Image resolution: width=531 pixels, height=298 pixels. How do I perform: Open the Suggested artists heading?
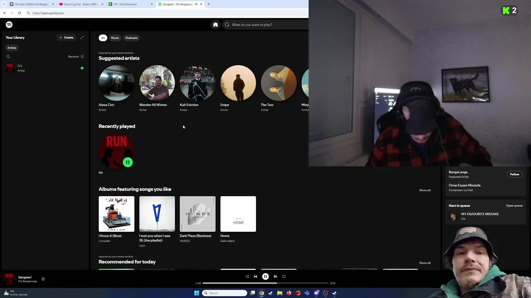coord(119,58)
